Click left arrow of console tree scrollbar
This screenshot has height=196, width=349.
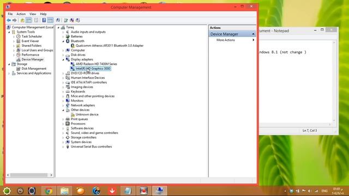tap(8, 175)
